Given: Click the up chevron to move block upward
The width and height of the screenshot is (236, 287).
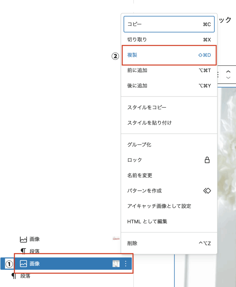Looking at the screenshot, I should tap(229, 72).
